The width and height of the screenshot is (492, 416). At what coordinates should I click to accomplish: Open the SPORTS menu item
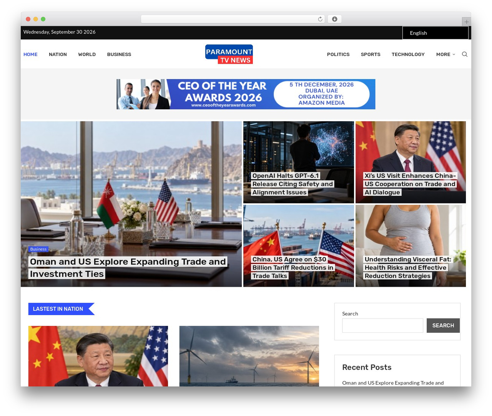371,54
